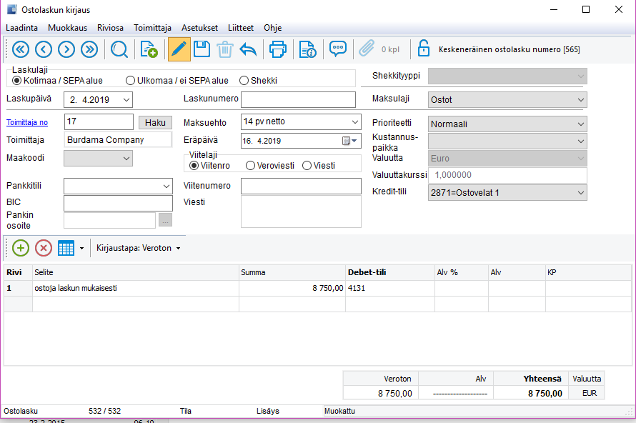Screen dimensions: 636x423
Task: Delete invoice using the trash icon
Action: (224, 49)
